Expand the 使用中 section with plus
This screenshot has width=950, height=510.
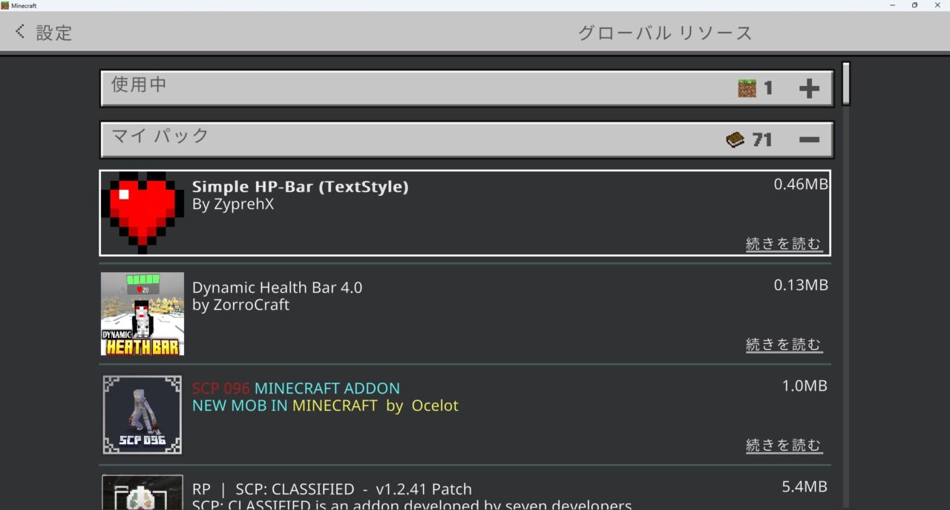click(809, 89)
